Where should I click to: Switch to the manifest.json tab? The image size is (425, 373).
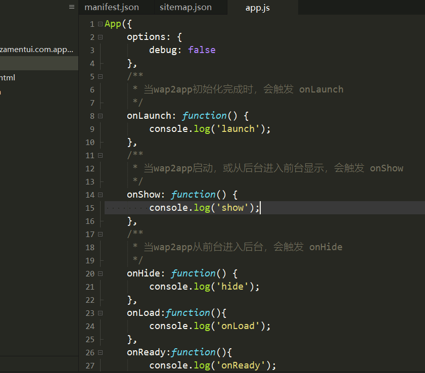pyautogui.click(x=111, y=8)
